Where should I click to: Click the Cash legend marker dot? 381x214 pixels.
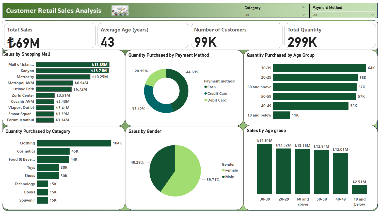tap(205, 87)
